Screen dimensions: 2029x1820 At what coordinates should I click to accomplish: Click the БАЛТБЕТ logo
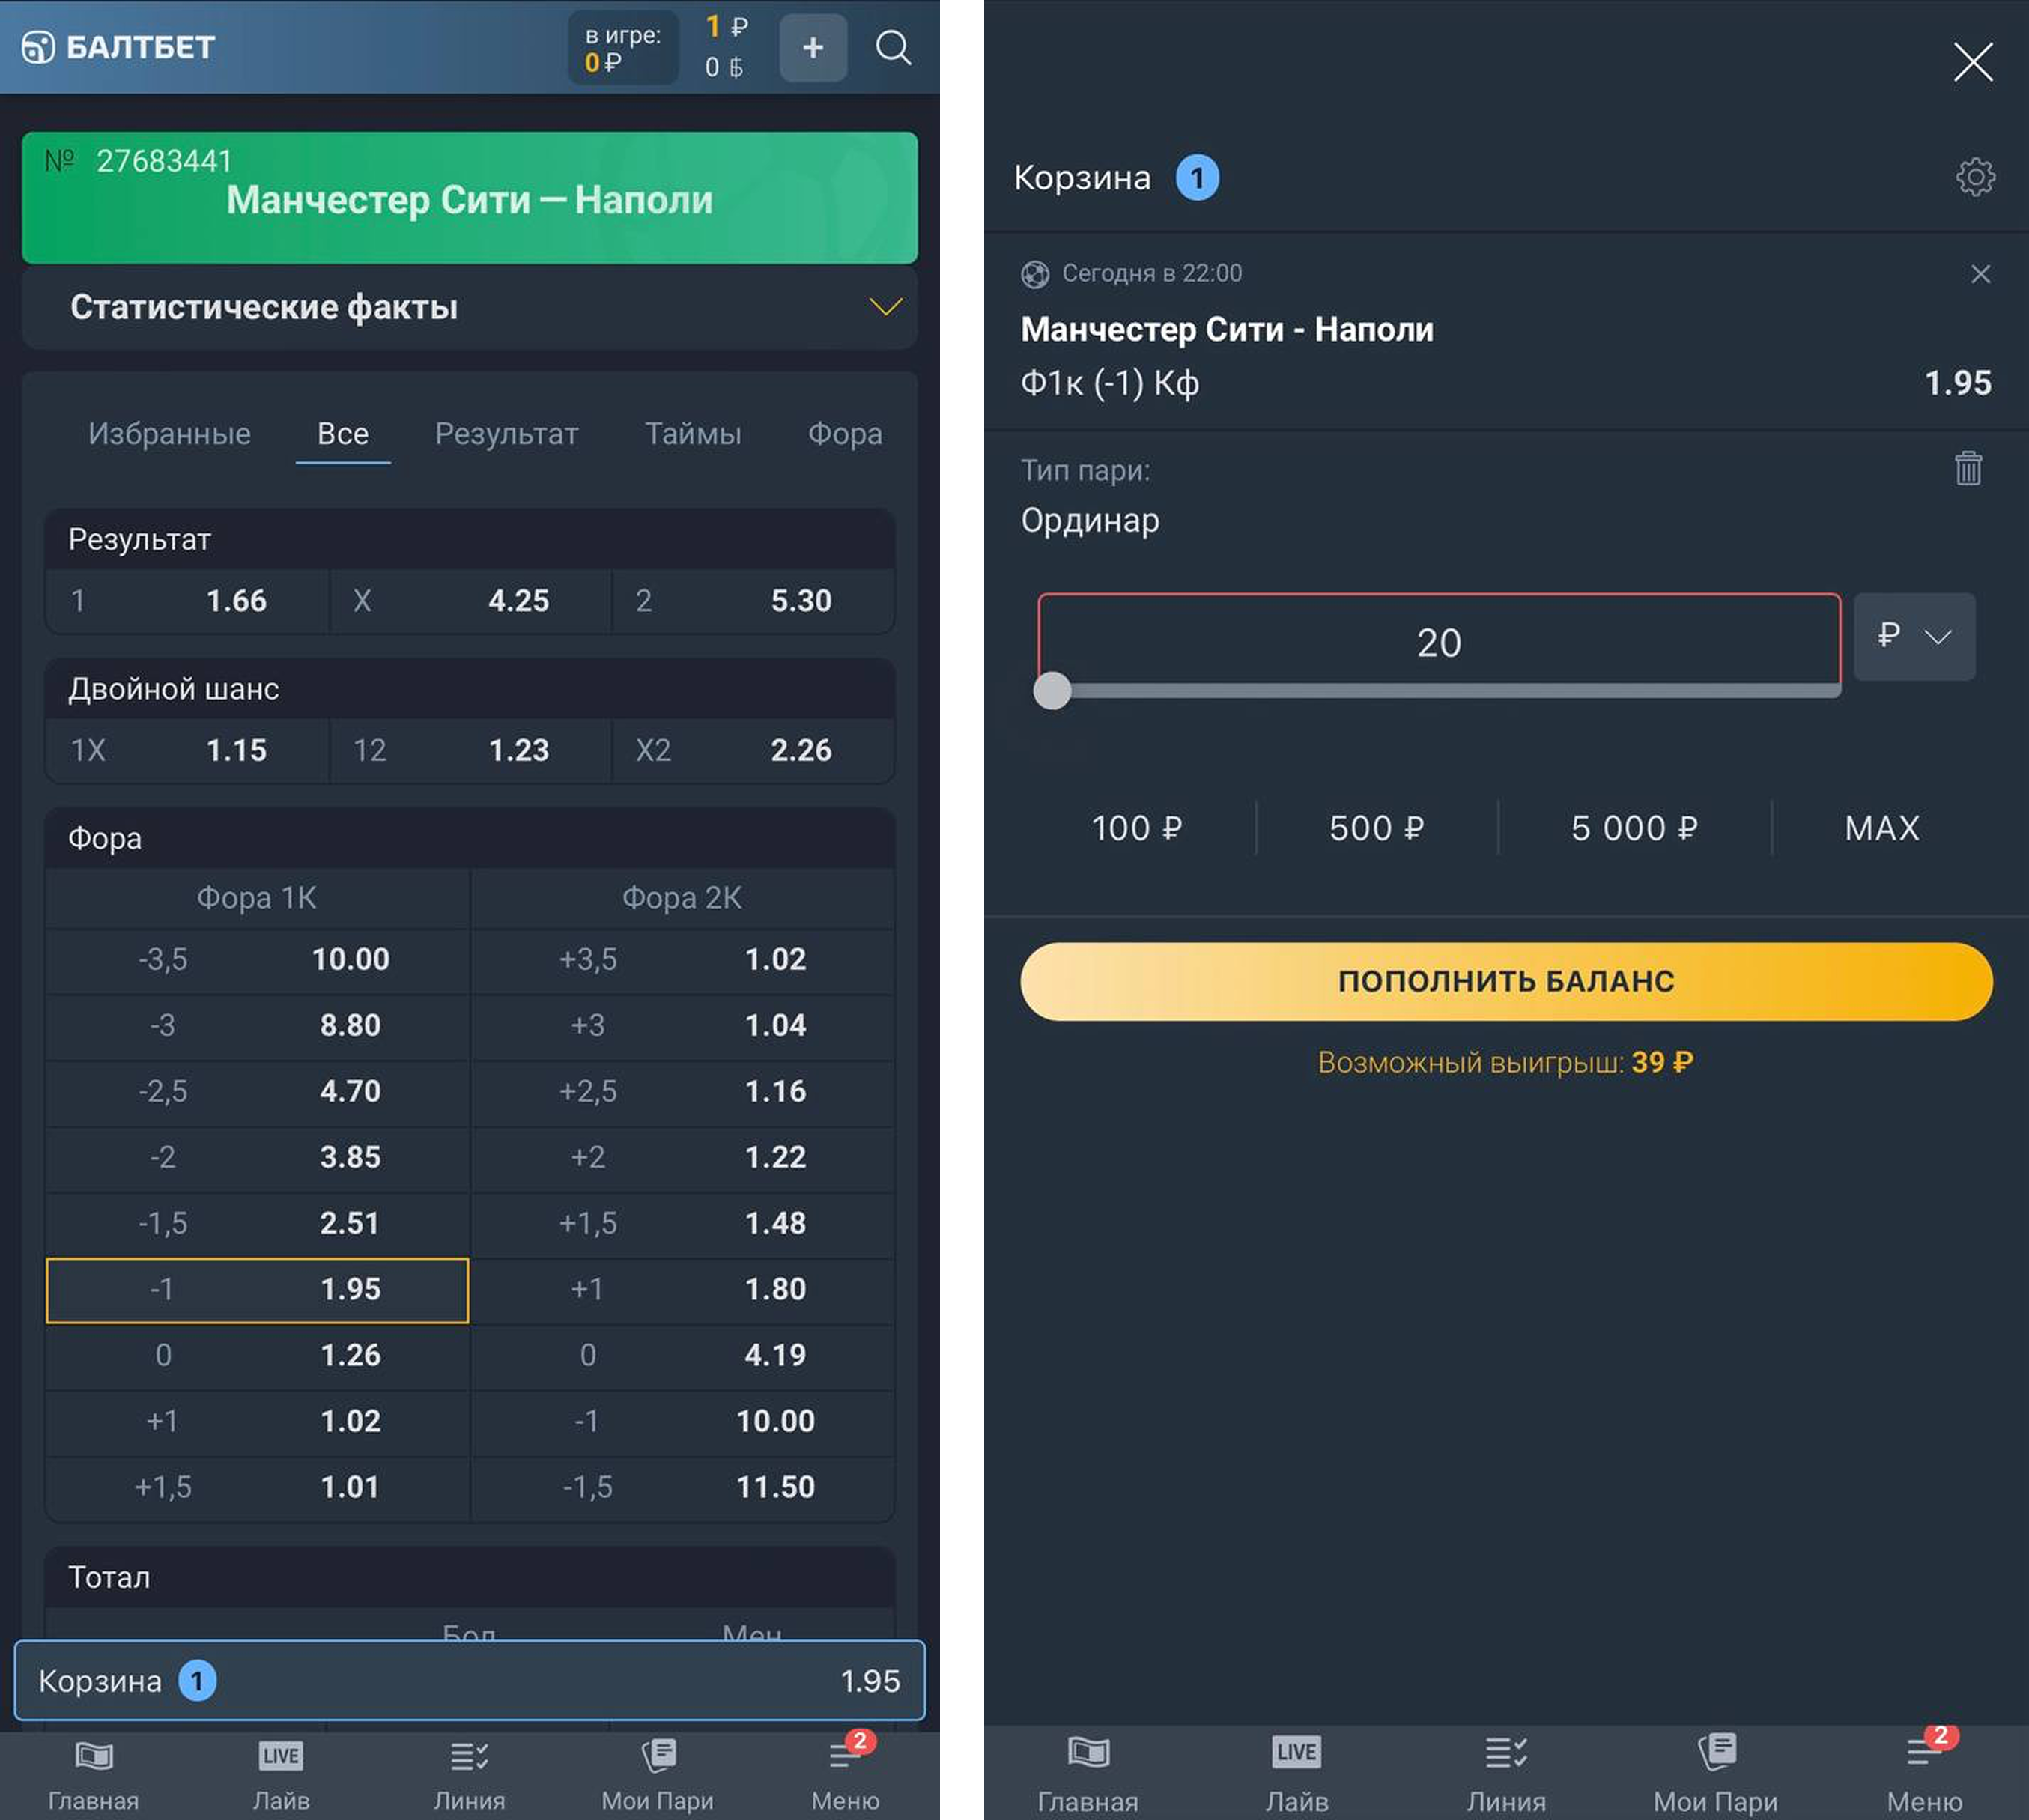pyautogui.click(x=119, y=47)
